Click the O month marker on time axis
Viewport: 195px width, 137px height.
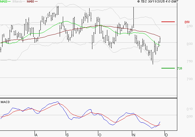tap(100, 135)
